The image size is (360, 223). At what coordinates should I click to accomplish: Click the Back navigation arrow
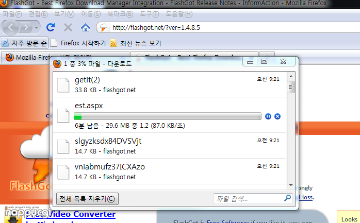[10, 28]
